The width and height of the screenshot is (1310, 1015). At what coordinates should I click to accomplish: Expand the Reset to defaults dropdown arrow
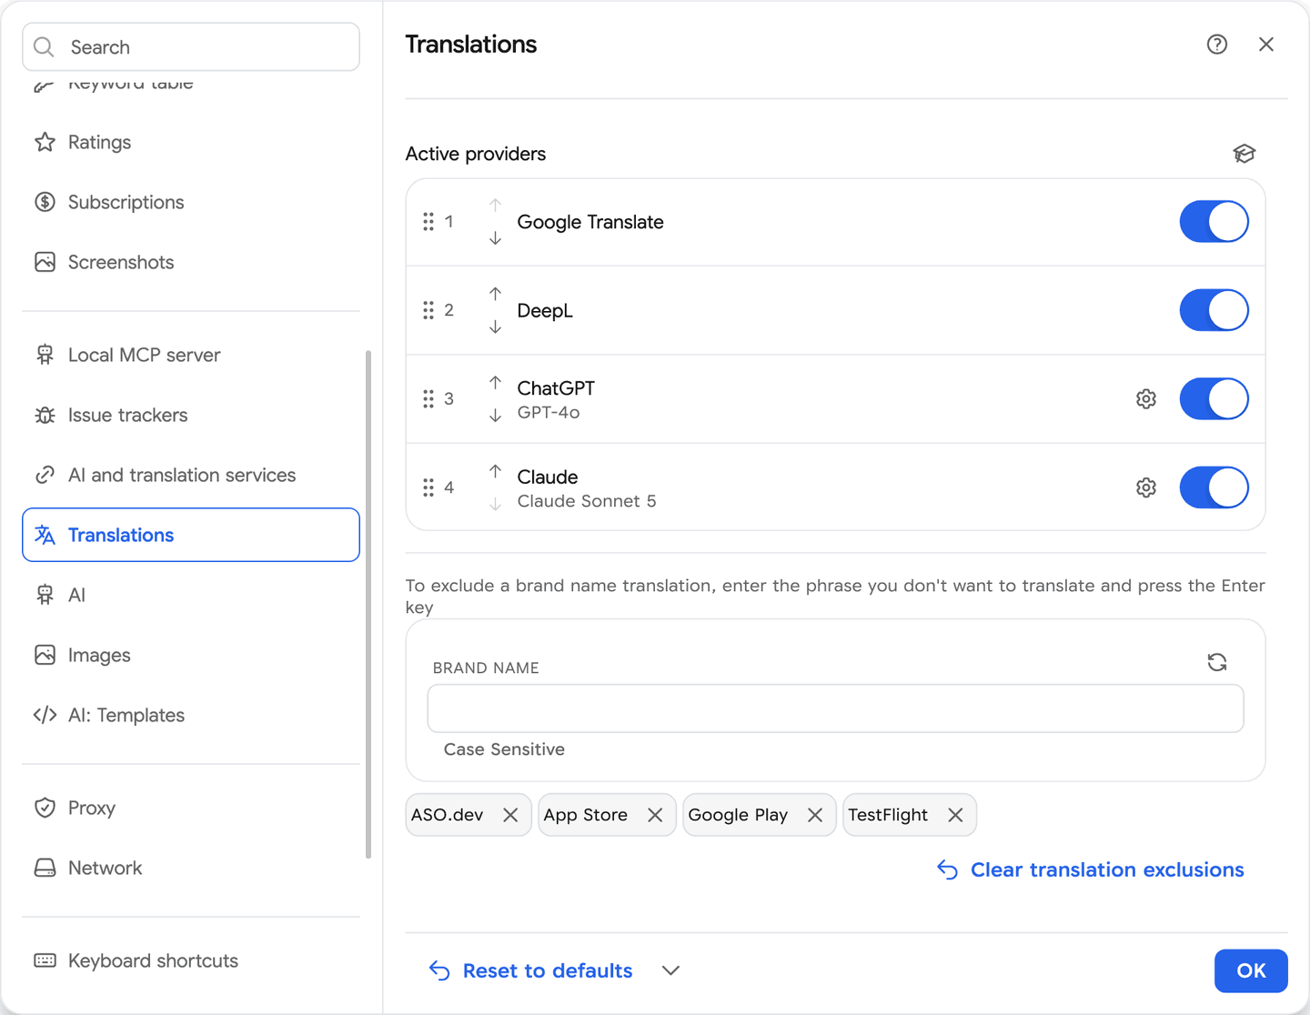coord(671,970)
